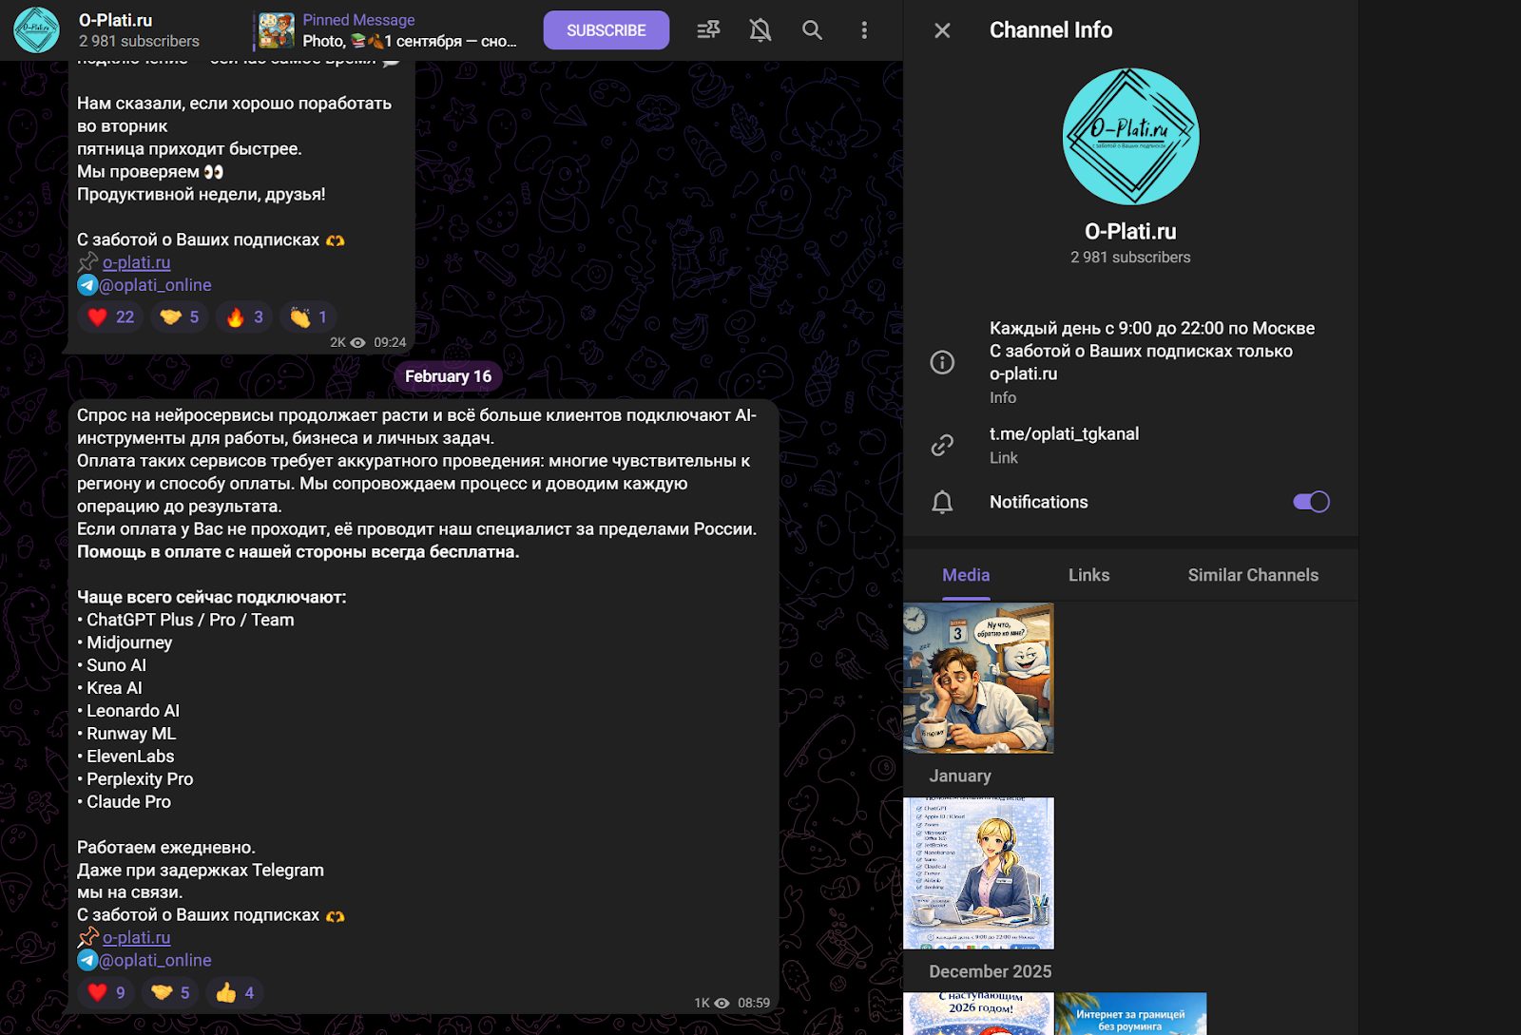Open the tired office worker media thumbnail
Image resolution: width=1521 pixels, height=1035 pixels.
pyautogui.click(x=978, y=679)
